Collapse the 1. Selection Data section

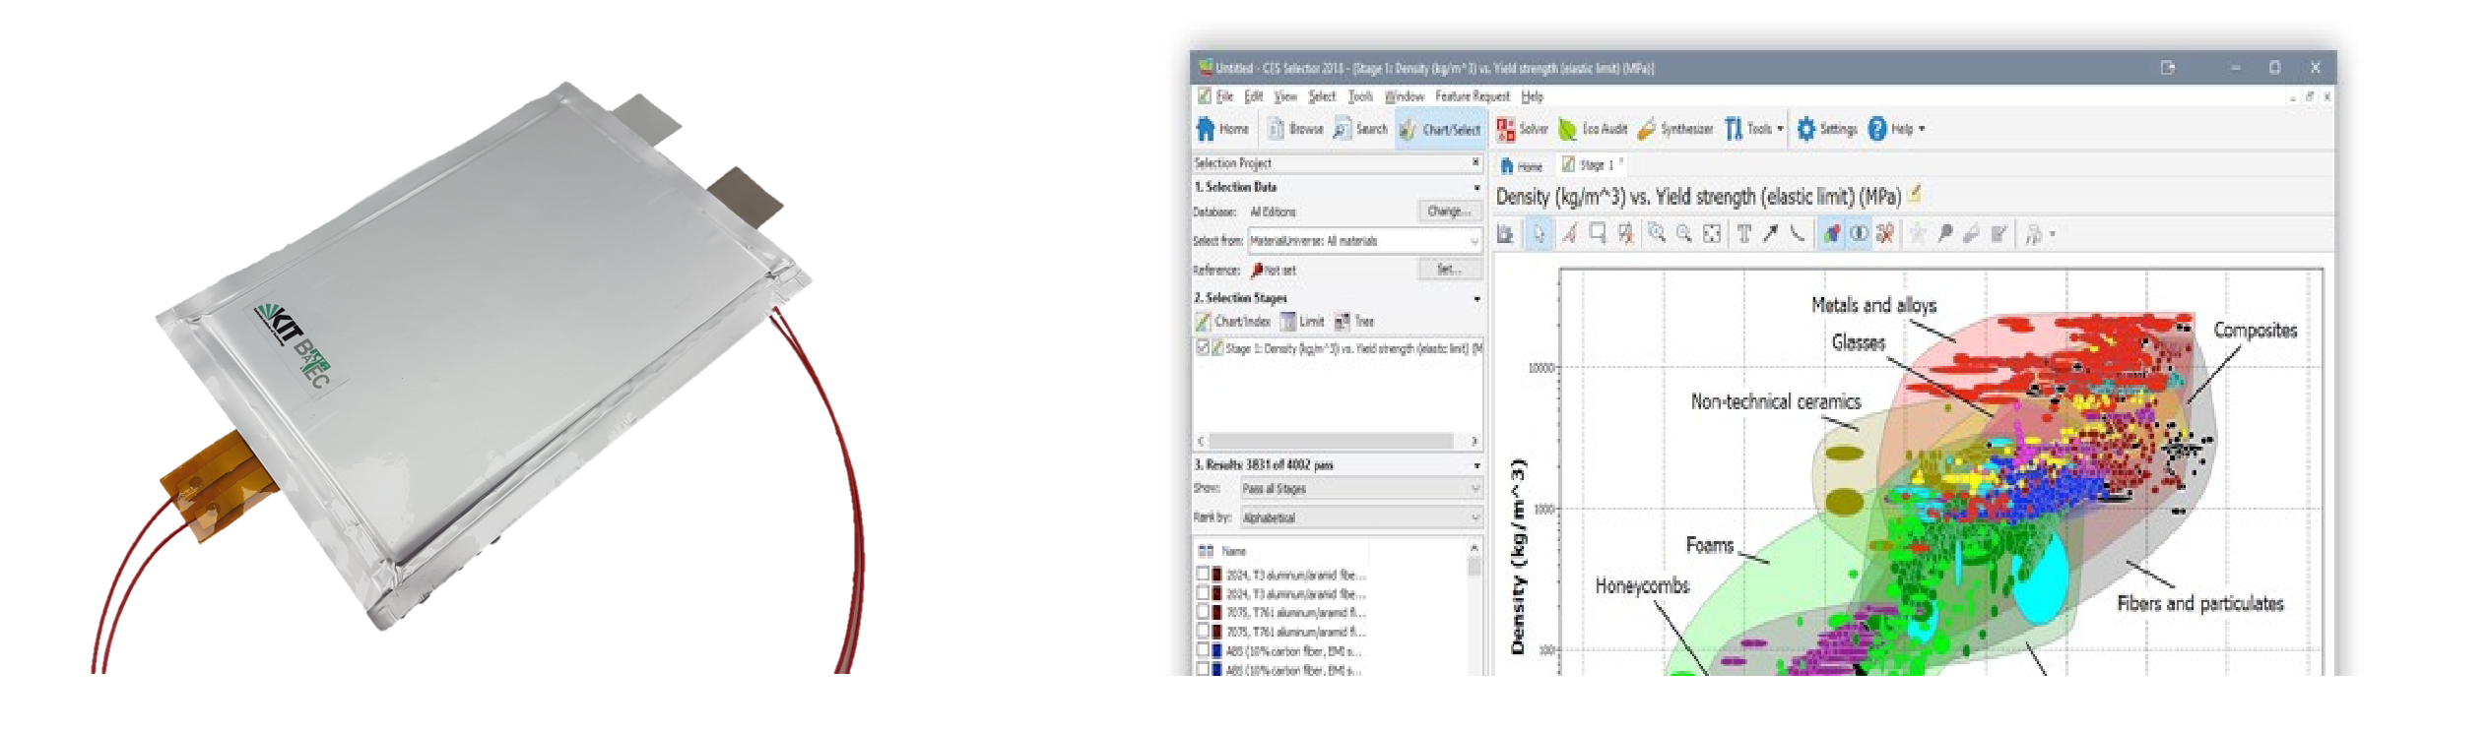[x=1476, y=187]
